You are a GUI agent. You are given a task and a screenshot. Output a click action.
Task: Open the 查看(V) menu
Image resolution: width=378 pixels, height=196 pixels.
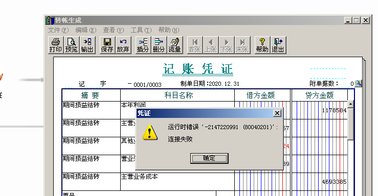tap(114, 30)
